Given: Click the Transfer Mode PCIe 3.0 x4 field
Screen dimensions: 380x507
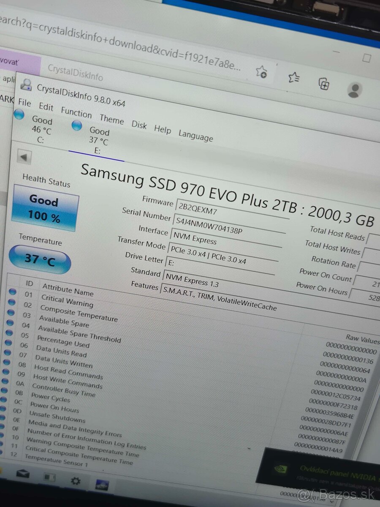Looking at the screenshot, I should pos(223,253).
